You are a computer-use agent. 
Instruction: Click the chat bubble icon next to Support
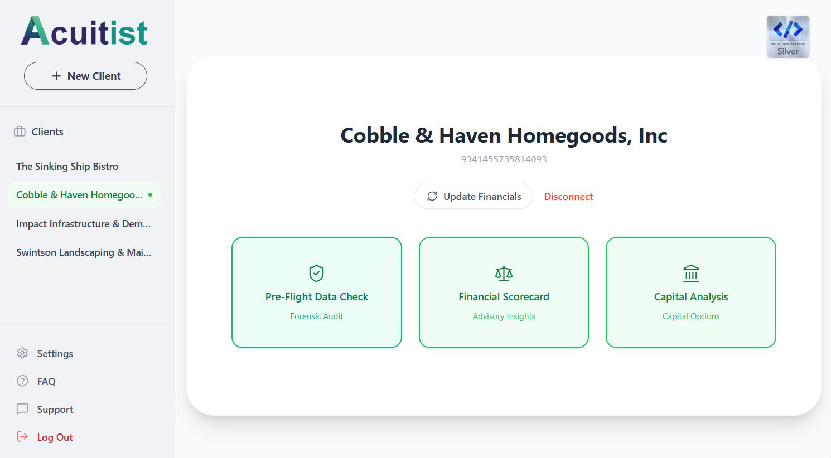point(22,409)
